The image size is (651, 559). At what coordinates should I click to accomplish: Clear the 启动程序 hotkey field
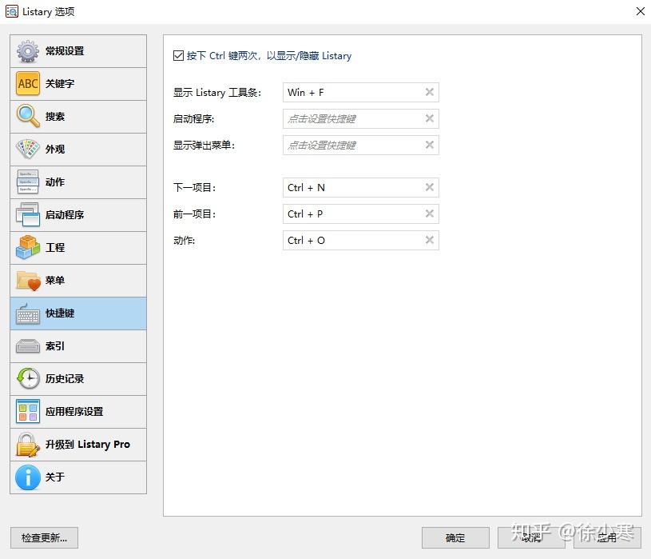click(x=430, y=118)
